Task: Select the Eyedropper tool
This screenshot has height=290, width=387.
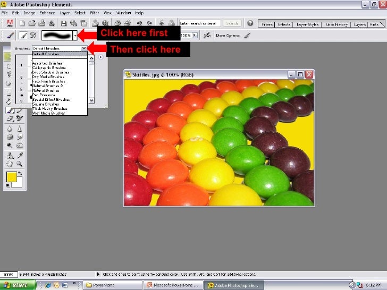Action: pyautogui.click(x=20, y=155)
